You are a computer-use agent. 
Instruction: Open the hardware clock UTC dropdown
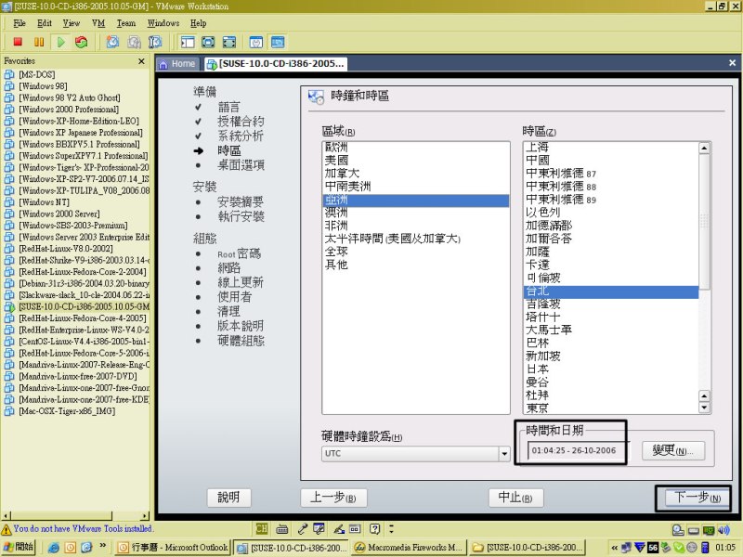(x=504, y=454)
